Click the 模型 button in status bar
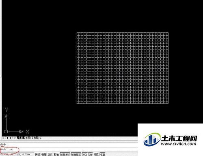 pyautogui.click(x=102, y=154)
